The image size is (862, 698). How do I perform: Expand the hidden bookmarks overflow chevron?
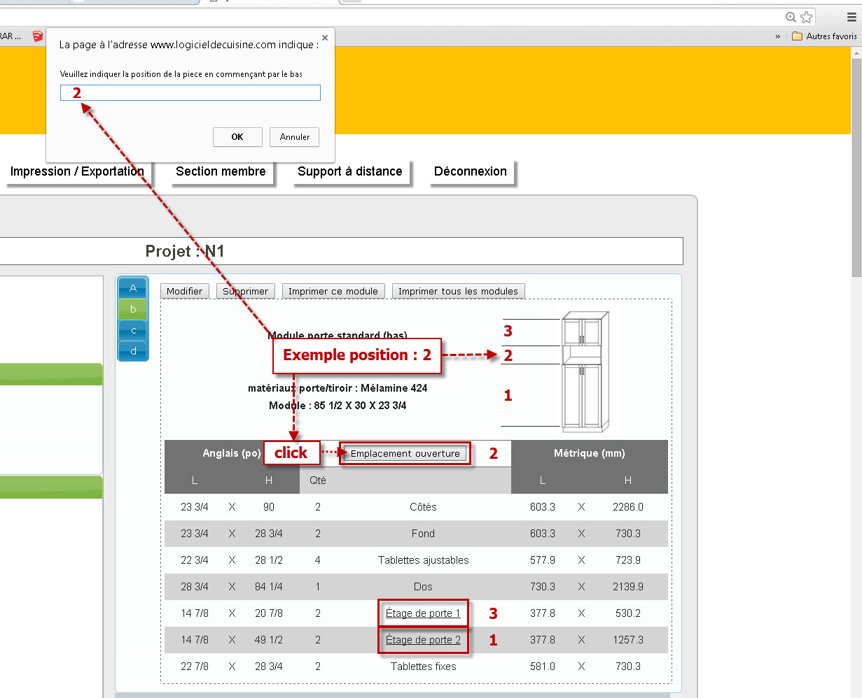click(777, 36)
